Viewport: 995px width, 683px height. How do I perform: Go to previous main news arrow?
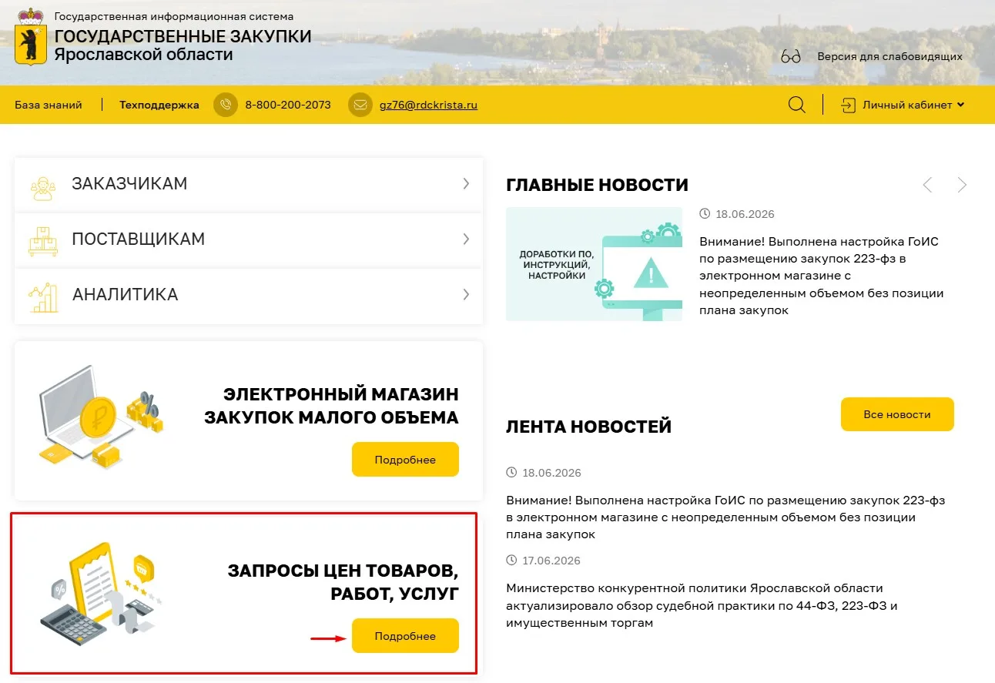click(927, 185)
